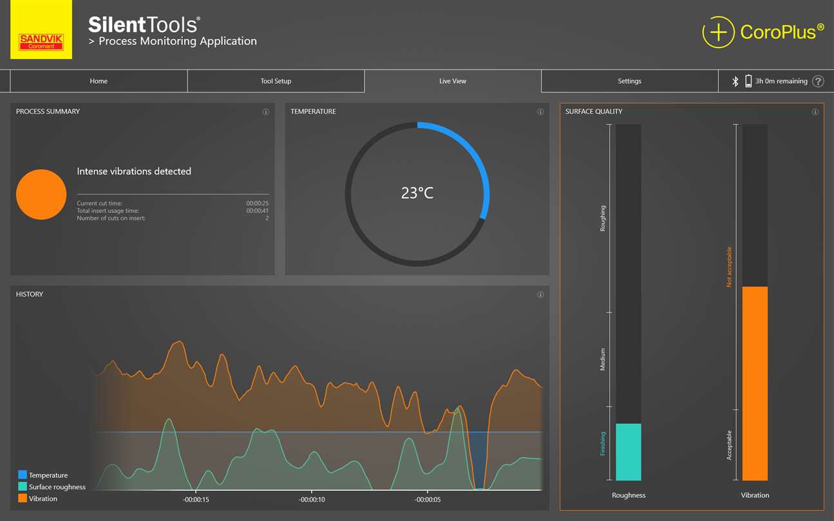The height and width of the screenshot is (521, 834).
Task: Click the blue Temperature legend swatch
Action: [x=23, y=475]
